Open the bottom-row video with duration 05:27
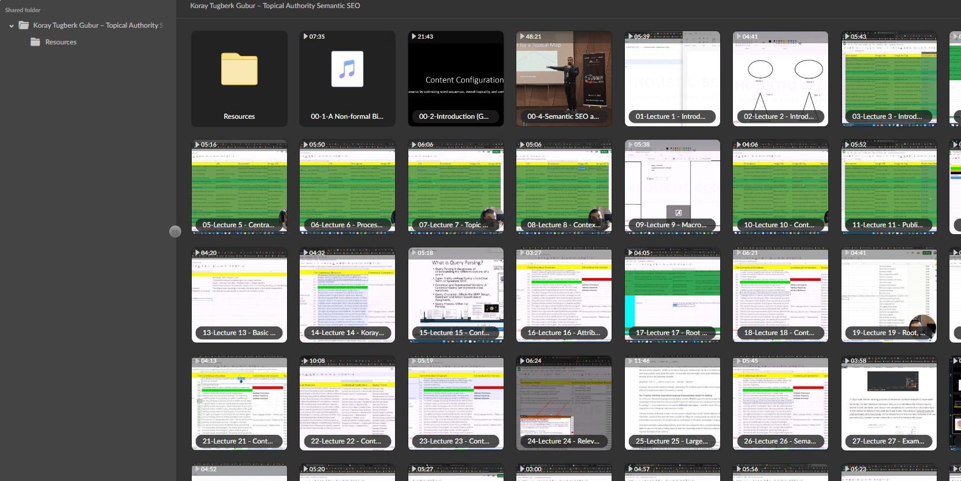 (456, 473)
